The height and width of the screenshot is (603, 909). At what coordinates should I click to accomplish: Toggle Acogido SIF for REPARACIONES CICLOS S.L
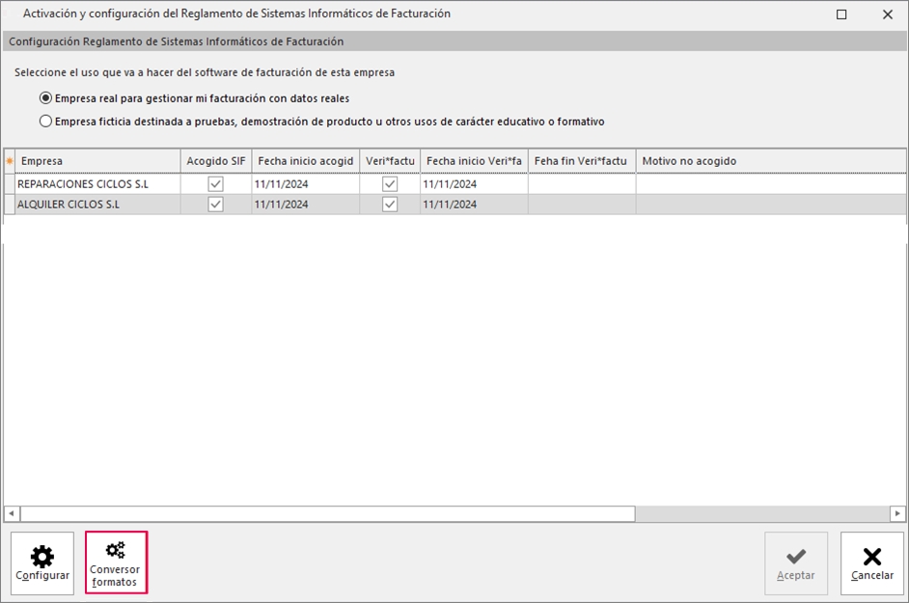[x=215, y=184]
